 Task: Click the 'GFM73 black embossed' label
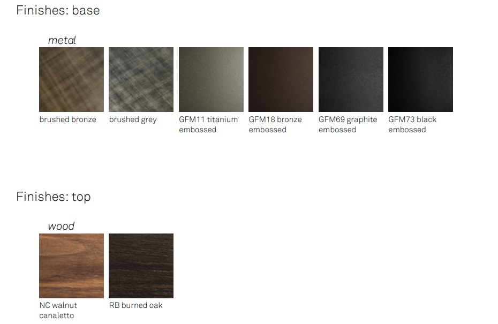click(x=412, y=125)
